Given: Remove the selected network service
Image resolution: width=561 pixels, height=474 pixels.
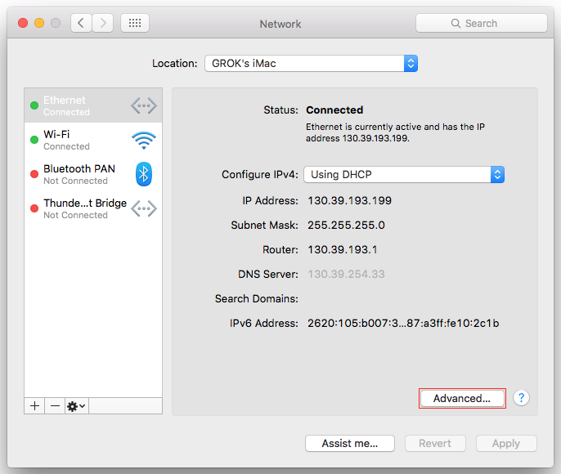Looking at the screenshot, I should (55, 405).
